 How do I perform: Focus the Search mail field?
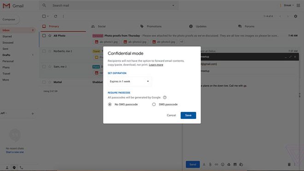109,6
